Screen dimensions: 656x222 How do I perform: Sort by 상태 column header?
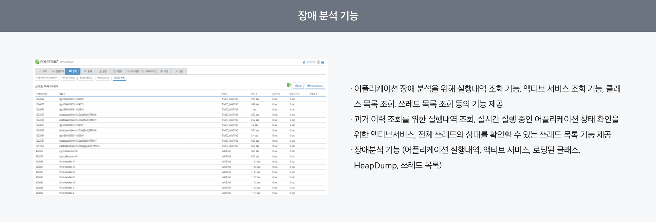[x=224, y=94]
